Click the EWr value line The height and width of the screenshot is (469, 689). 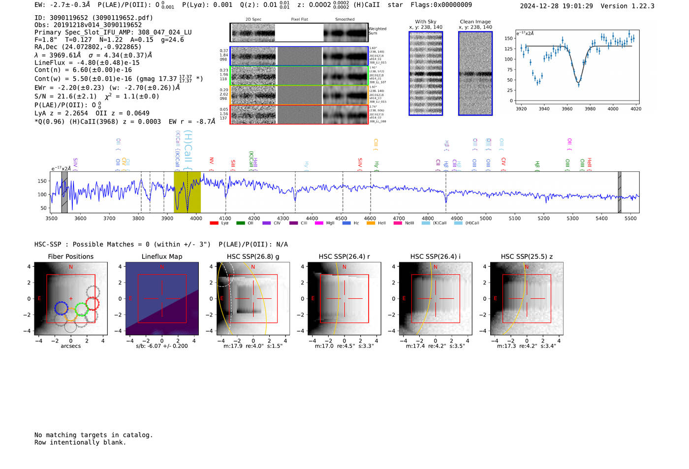coord(107,88)
